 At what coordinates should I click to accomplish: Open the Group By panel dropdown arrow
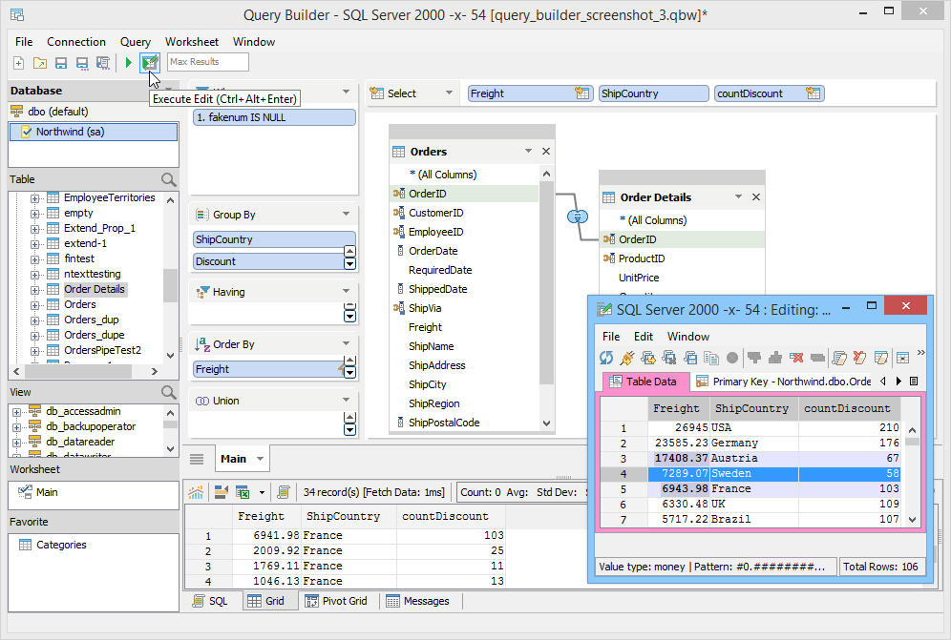pyautogui.click(x=346, y=214)
